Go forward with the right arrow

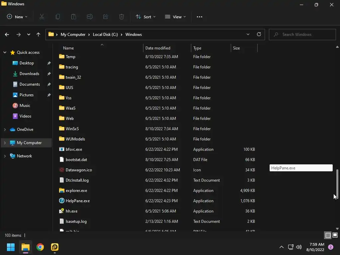19,35
